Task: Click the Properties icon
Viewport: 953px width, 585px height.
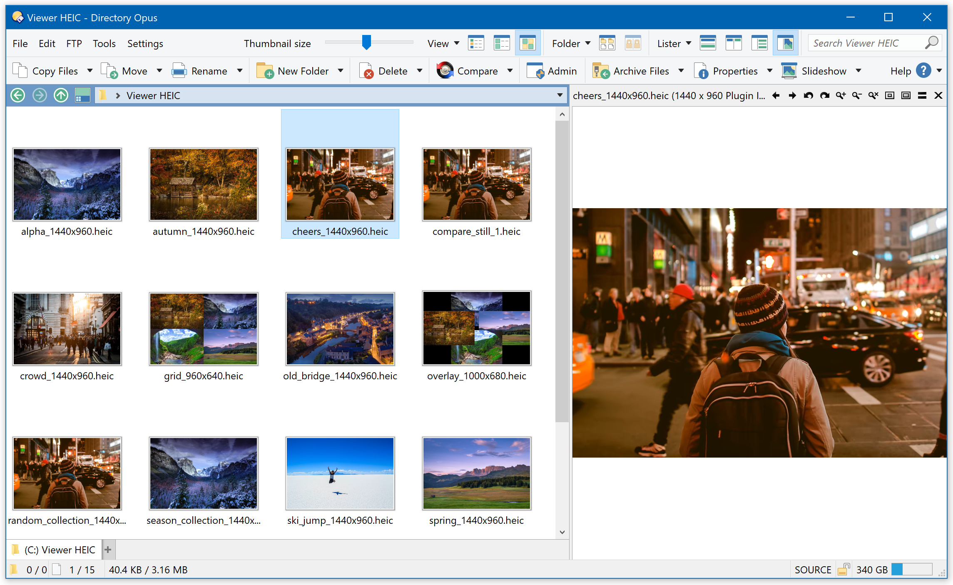Action: click(x=701, y=70)
